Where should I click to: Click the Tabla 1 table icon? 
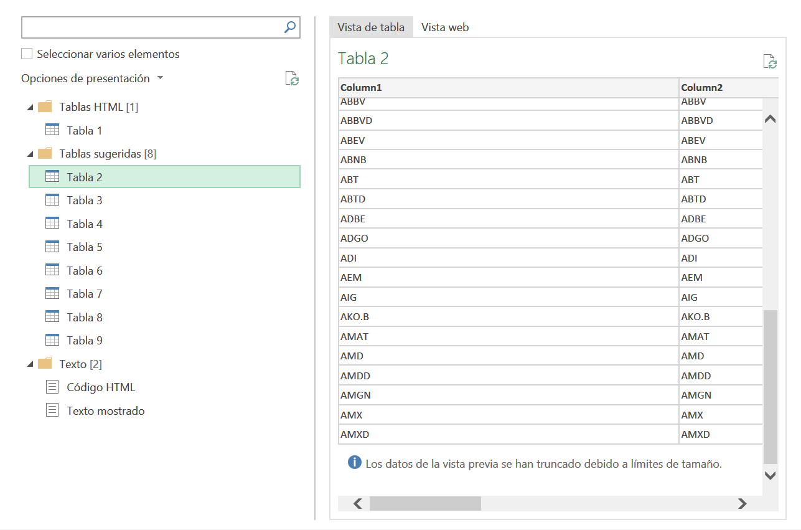[53, 130]
